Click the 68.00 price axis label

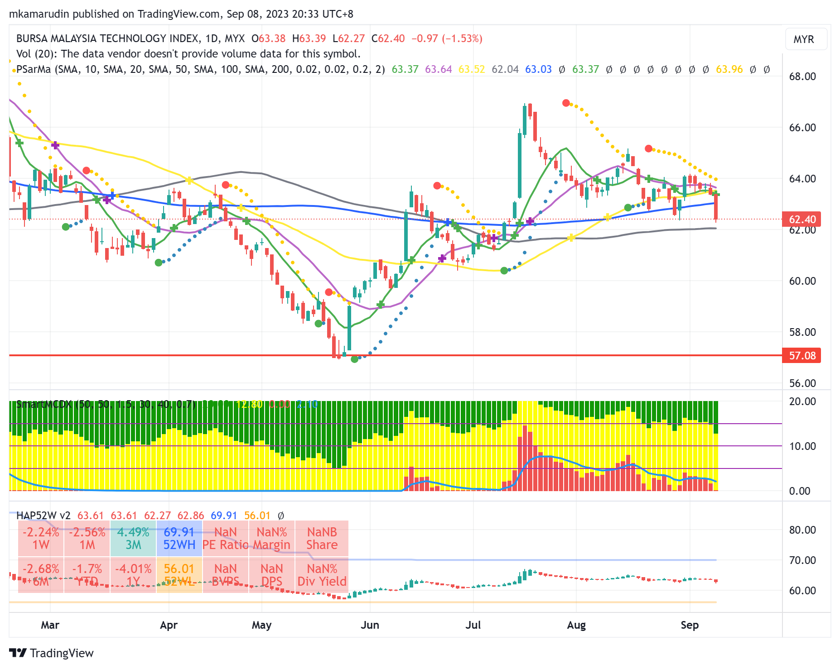click(x=802, y=76)
